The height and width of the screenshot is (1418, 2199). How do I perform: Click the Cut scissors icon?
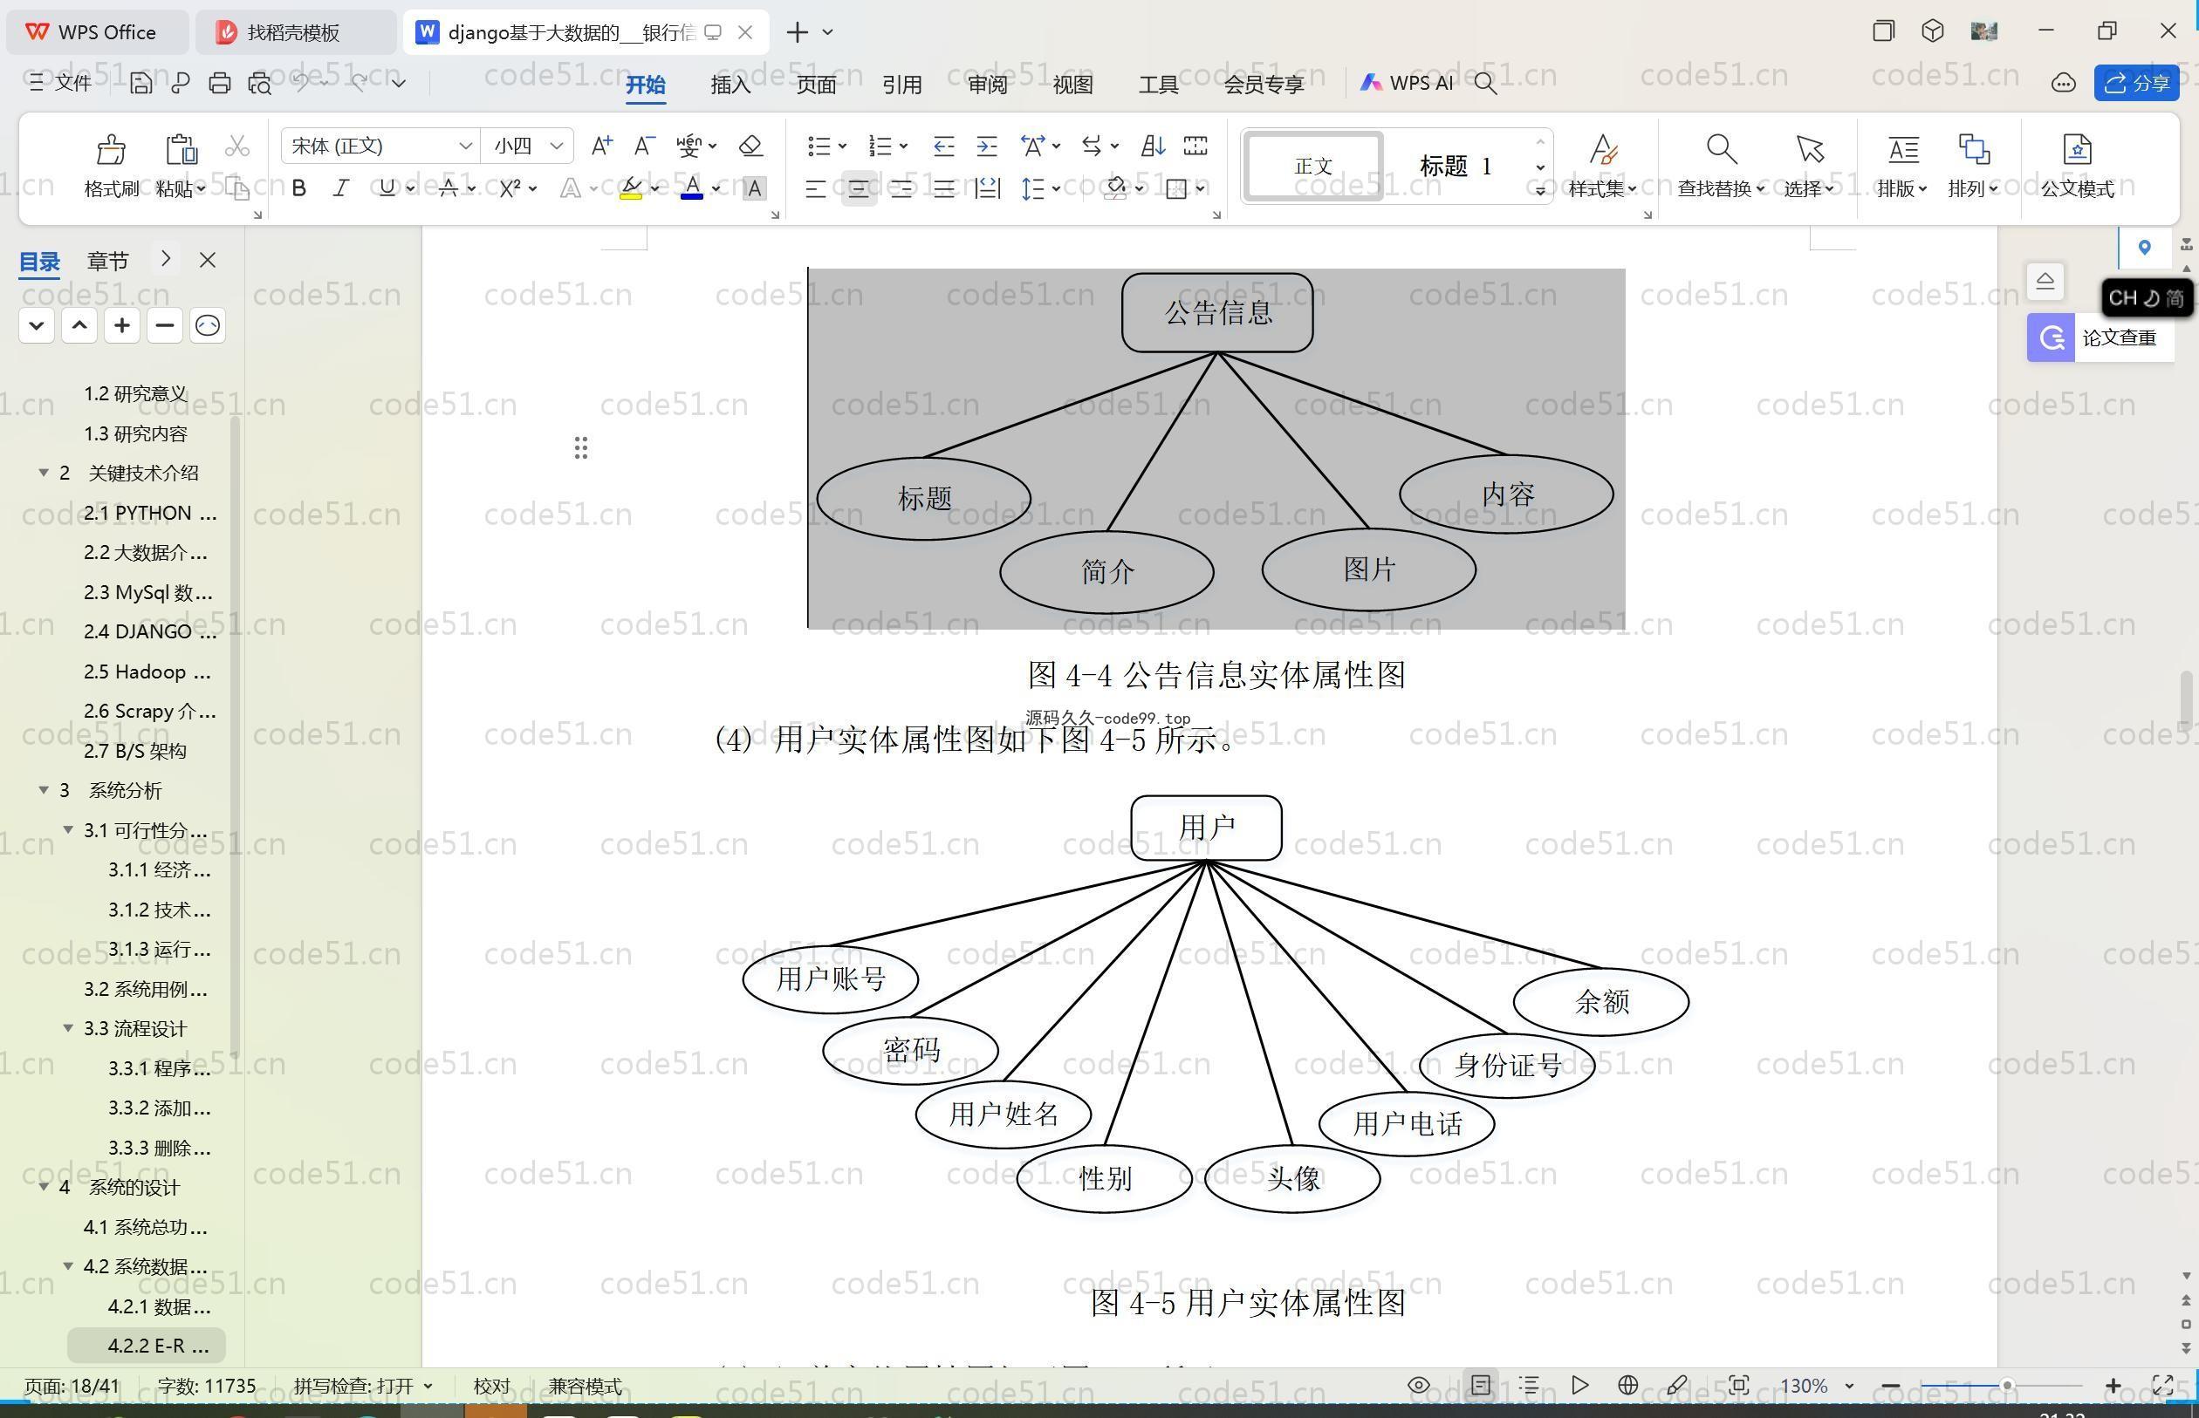[236, 147]
